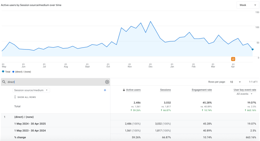Click the 663.16% change cell in last row

click(251, 137)
